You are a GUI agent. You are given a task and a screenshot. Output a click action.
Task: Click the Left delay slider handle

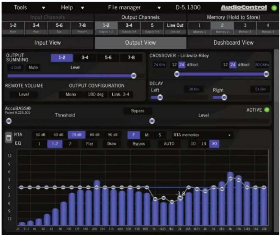click(160, 97)
